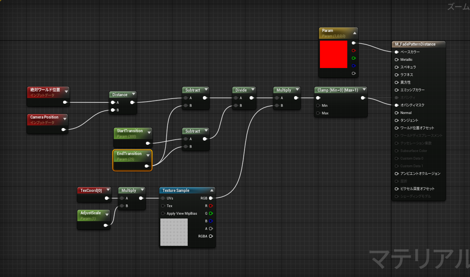Click the ワールド位置オフセット input pin
The width and height of the screenshot is (470, 277).
(x=397, y=128)
